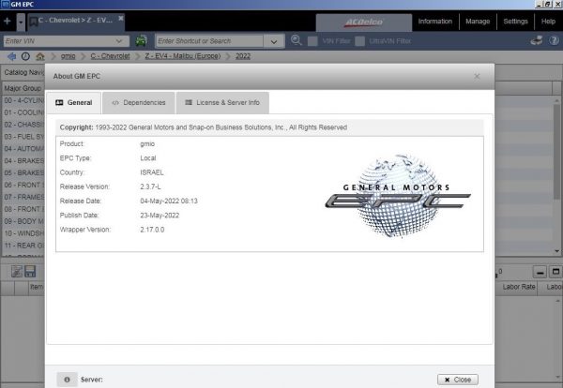Click the magnifier search icon

[x=296, y=40]
